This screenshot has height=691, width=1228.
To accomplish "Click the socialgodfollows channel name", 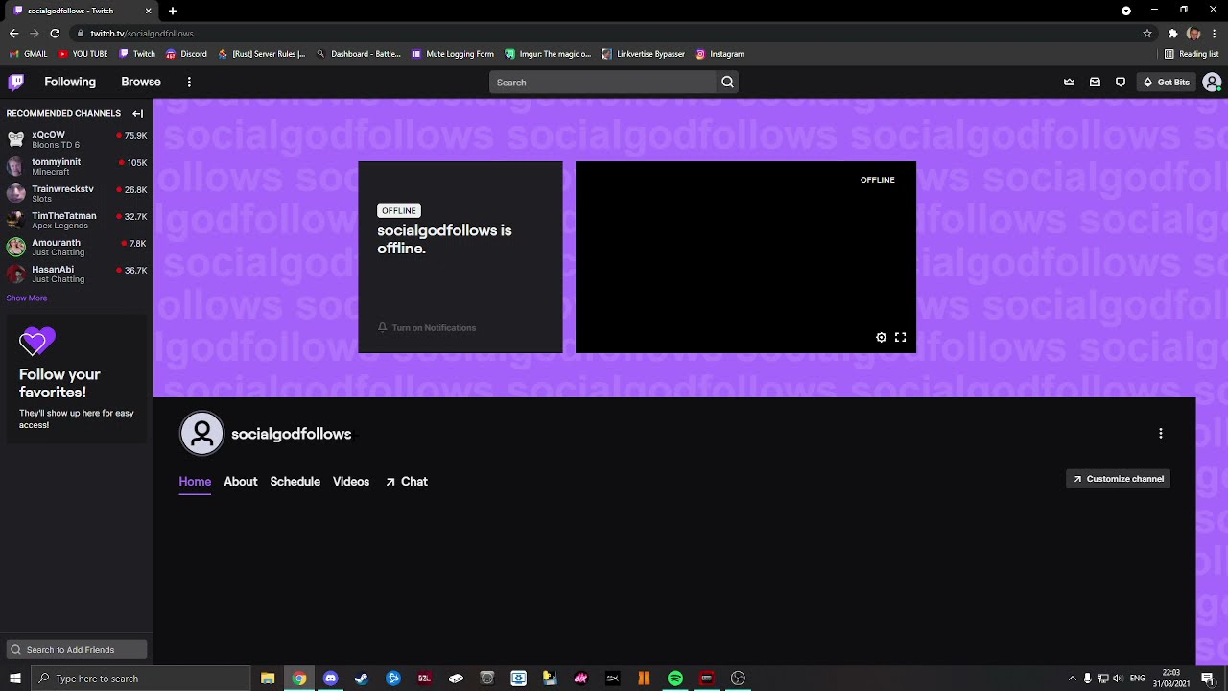I will [x=292, y=434].
